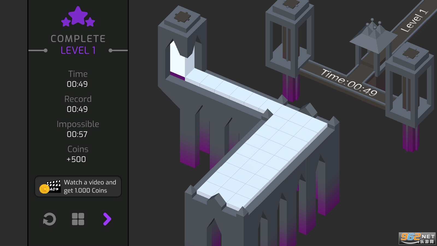Click the Impossible time 00:57
The width and height of the screenshot is (437, 246).
(77, 134)
